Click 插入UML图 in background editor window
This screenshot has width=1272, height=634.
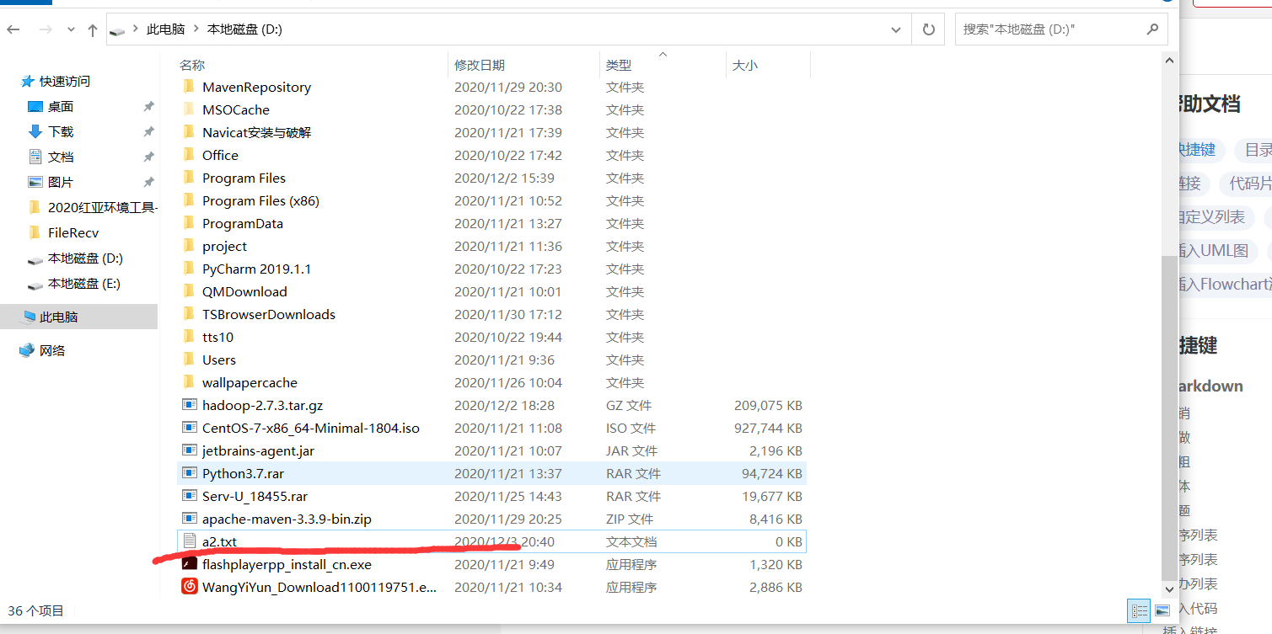(x=1213, y=251)
